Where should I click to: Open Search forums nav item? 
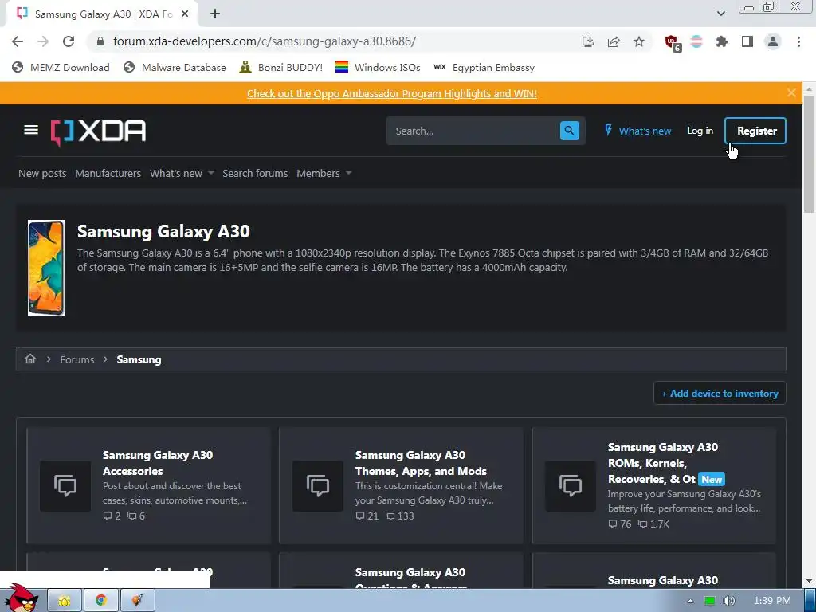point(255,173)
